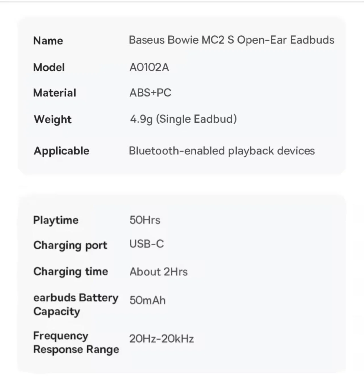Click the Frequency Response Range label

[76, 343]
